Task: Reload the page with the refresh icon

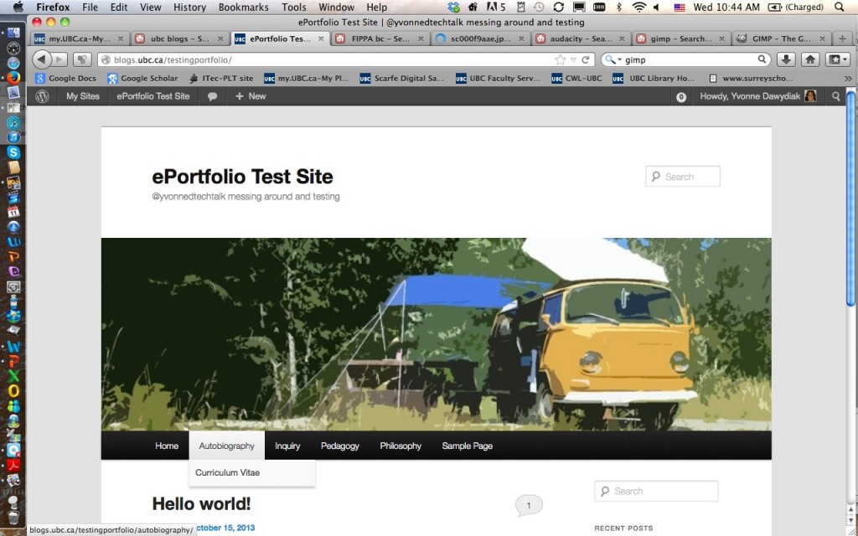Action: click(x=586, y=59)
